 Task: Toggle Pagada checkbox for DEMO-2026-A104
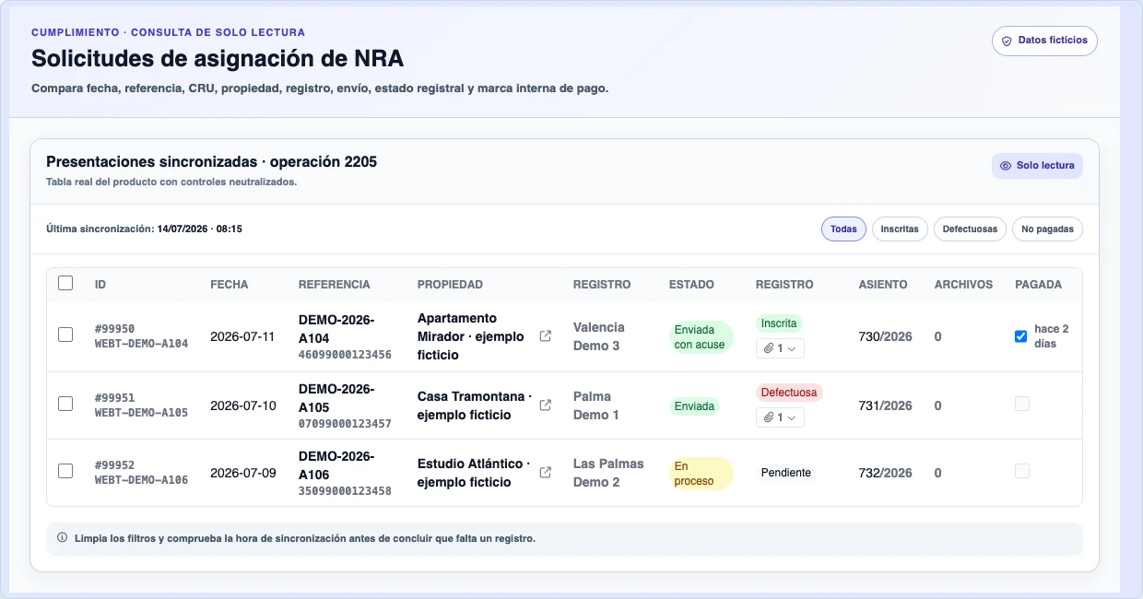coord(1020,336)
